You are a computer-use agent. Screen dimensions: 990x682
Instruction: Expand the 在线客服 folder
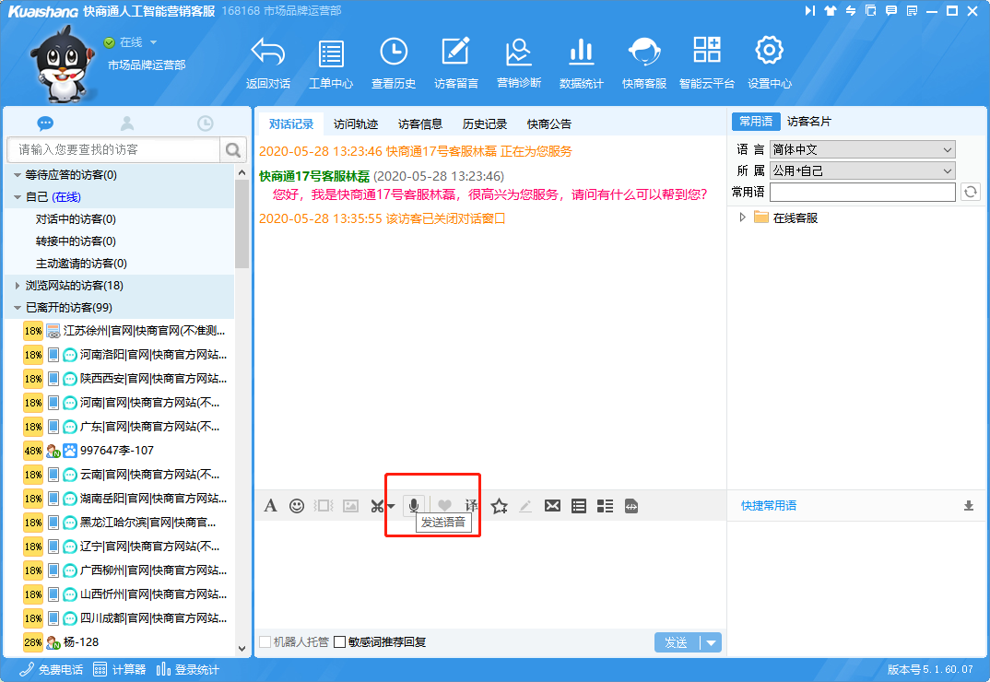pyautogui.click(x=744, y=218)
